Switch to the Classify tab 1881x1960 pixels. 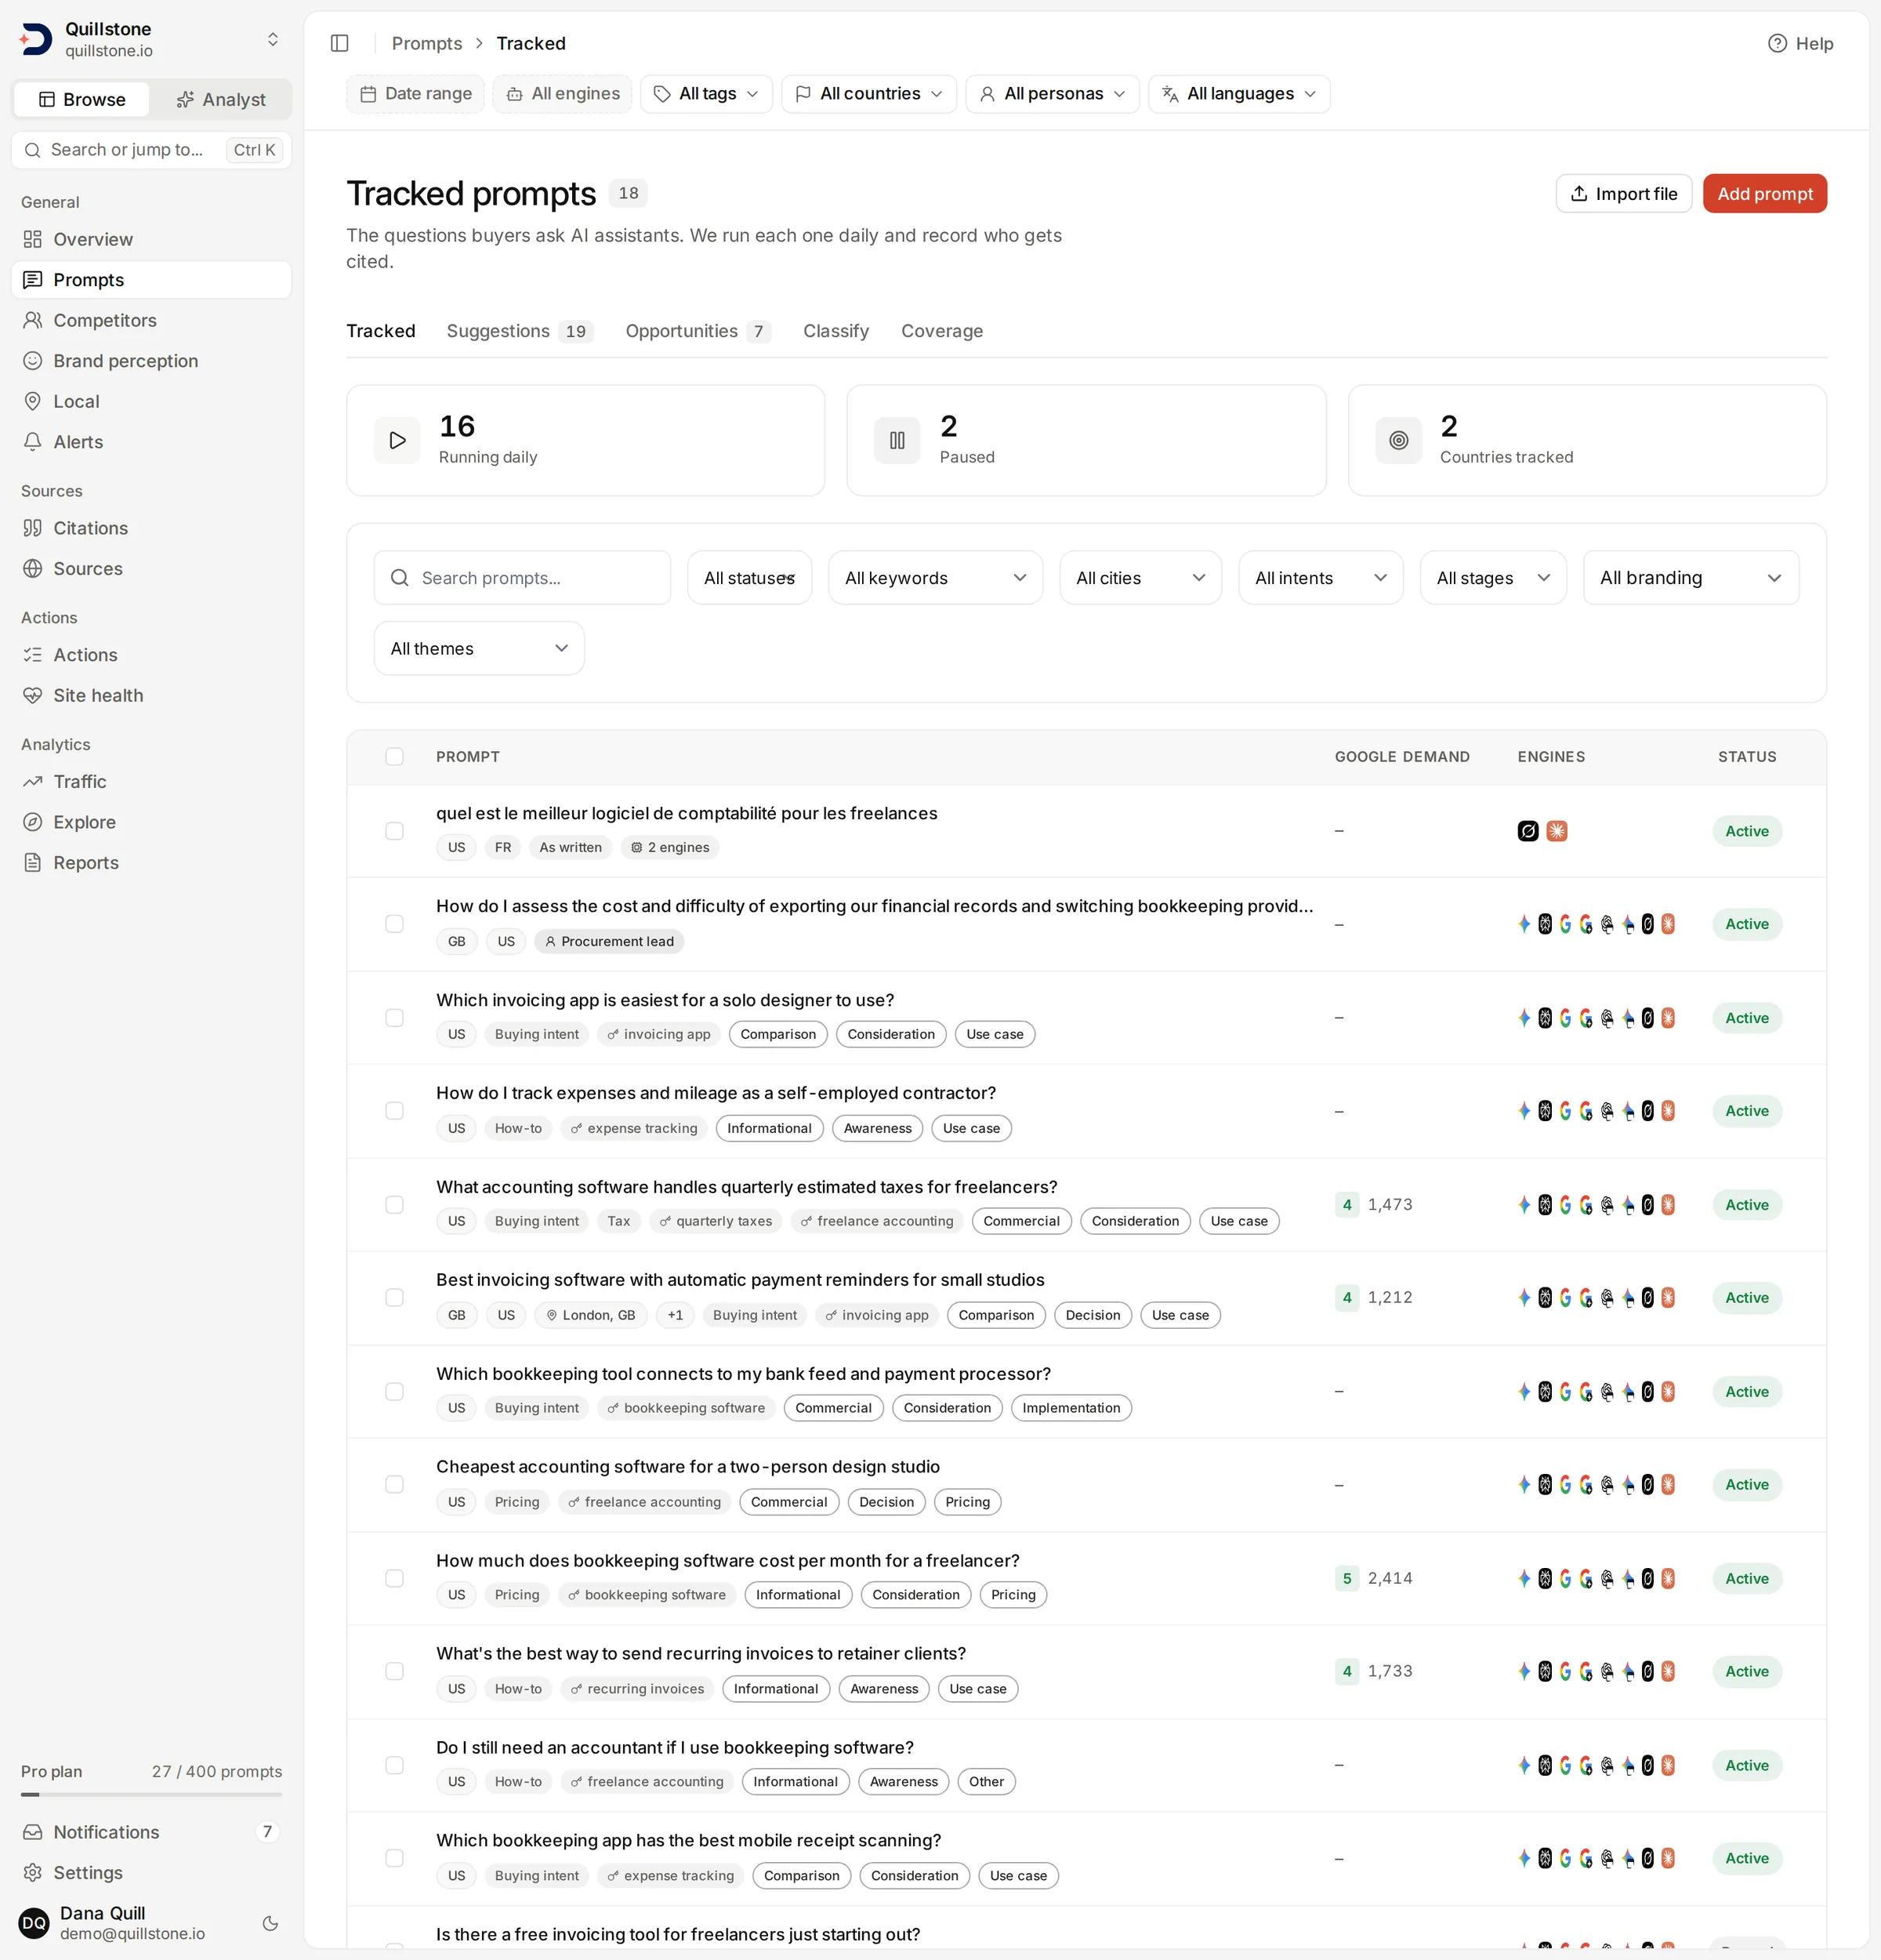tap(835, 331)
